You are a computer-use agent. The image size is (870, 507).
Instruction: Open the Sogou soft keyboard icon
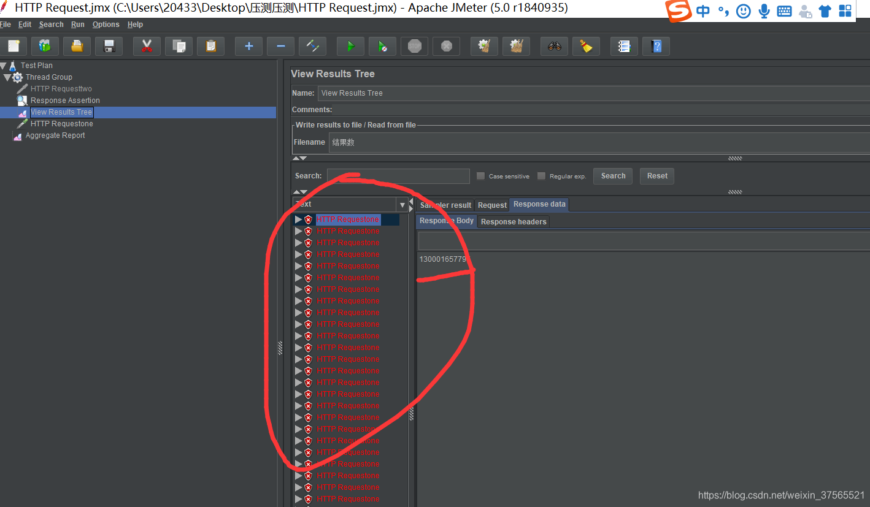click(x=784, y=11)
